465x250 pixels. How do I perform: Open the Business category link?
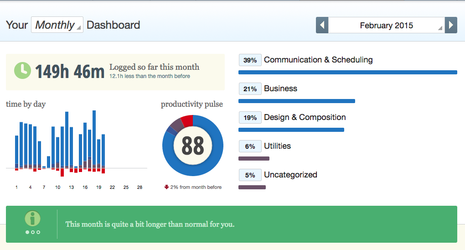coord(280,89)
